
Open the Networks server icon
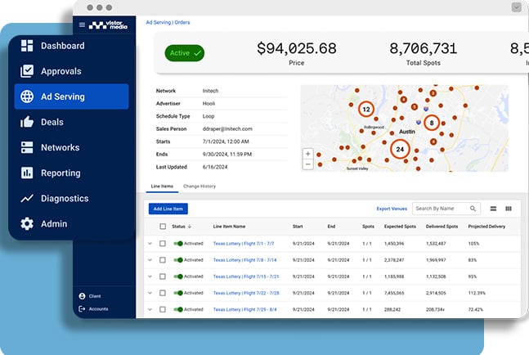[x=27, y=147]
